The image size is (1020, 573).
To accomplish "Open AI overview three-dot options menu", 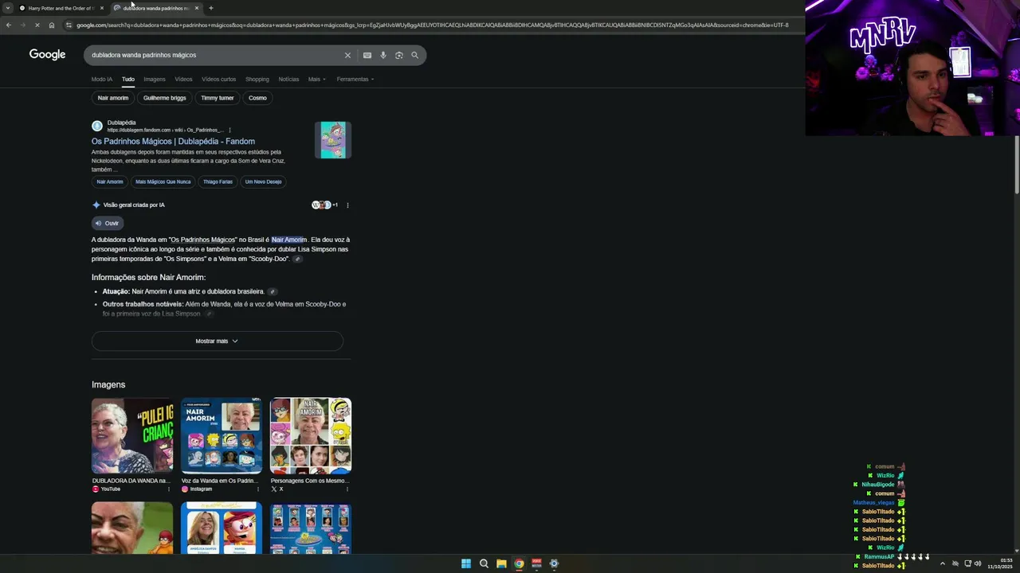I will [x=347, y=205].
